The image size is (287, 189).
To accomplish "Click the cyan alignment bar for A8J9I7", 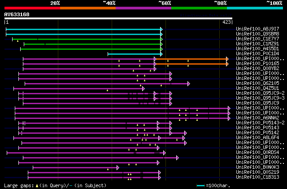I will (83, 29).
